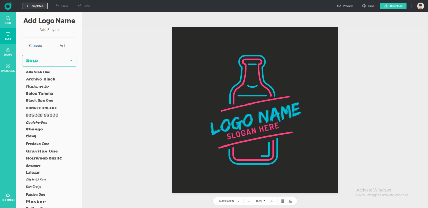
Task: Choose the Bungee Inline font
Action: pos(41,108)
